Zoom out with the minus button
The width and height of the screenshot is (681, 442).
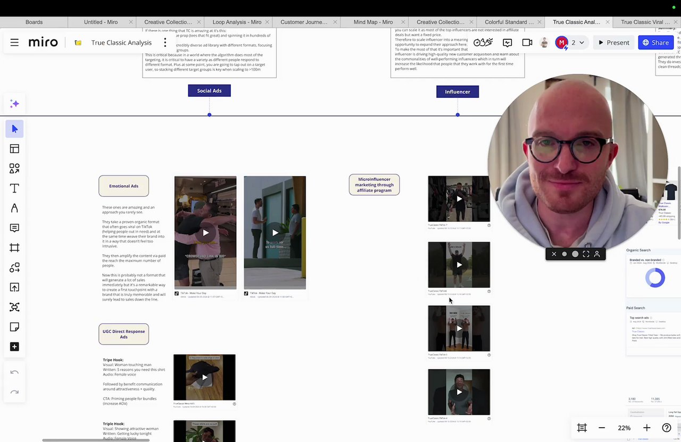tap(602, 428)
